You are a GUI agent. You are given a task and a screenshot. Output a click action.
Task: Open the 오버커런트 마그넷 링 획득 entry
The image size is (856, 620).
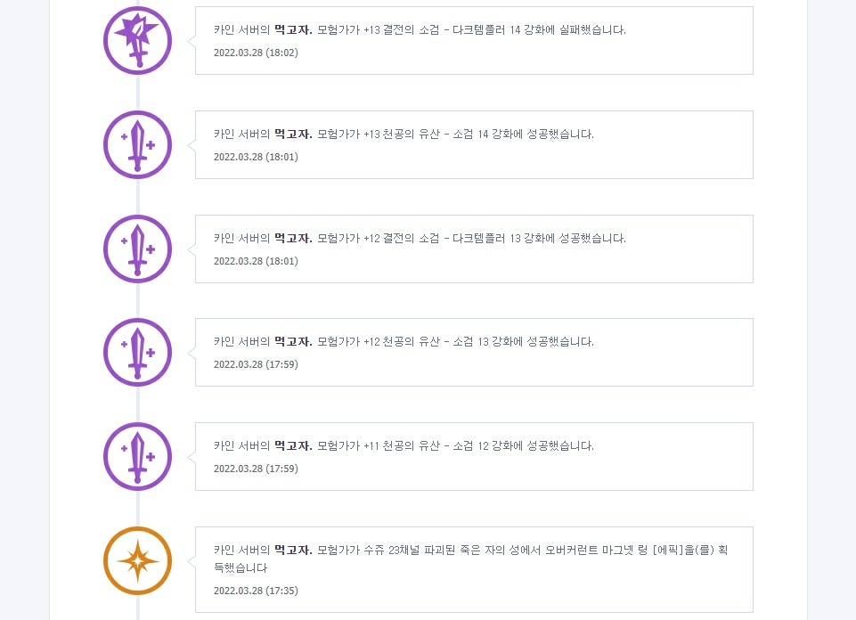coord(474,569)
